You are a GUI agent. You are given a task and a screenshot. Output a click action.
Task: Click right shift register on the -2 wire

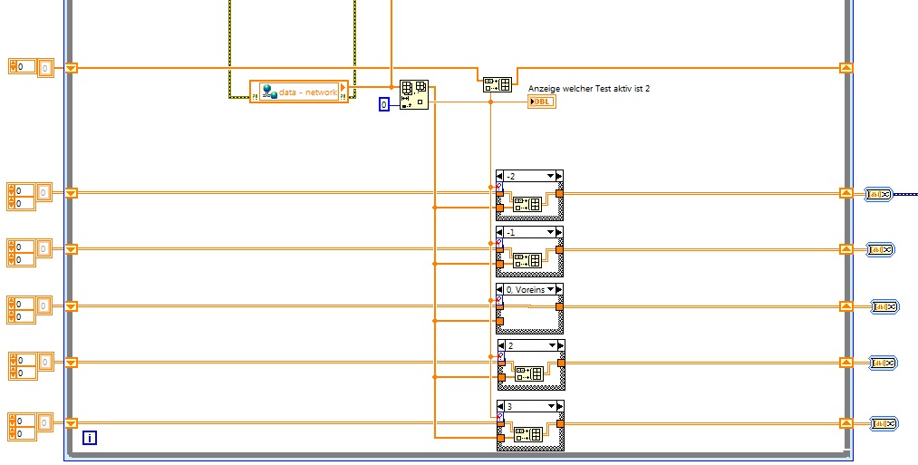(x=846, y=193)
